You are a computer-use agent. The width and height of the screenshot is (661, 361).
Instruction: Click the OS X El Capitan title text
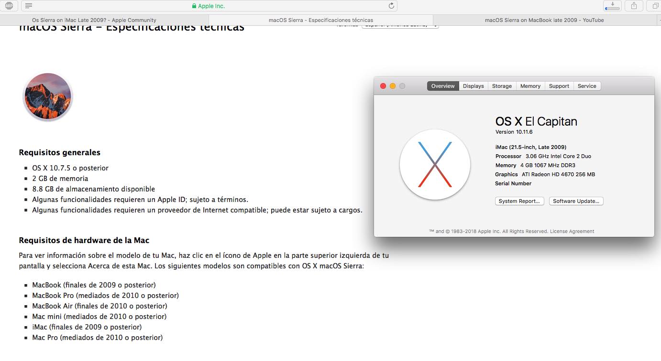tap(536, 121)
